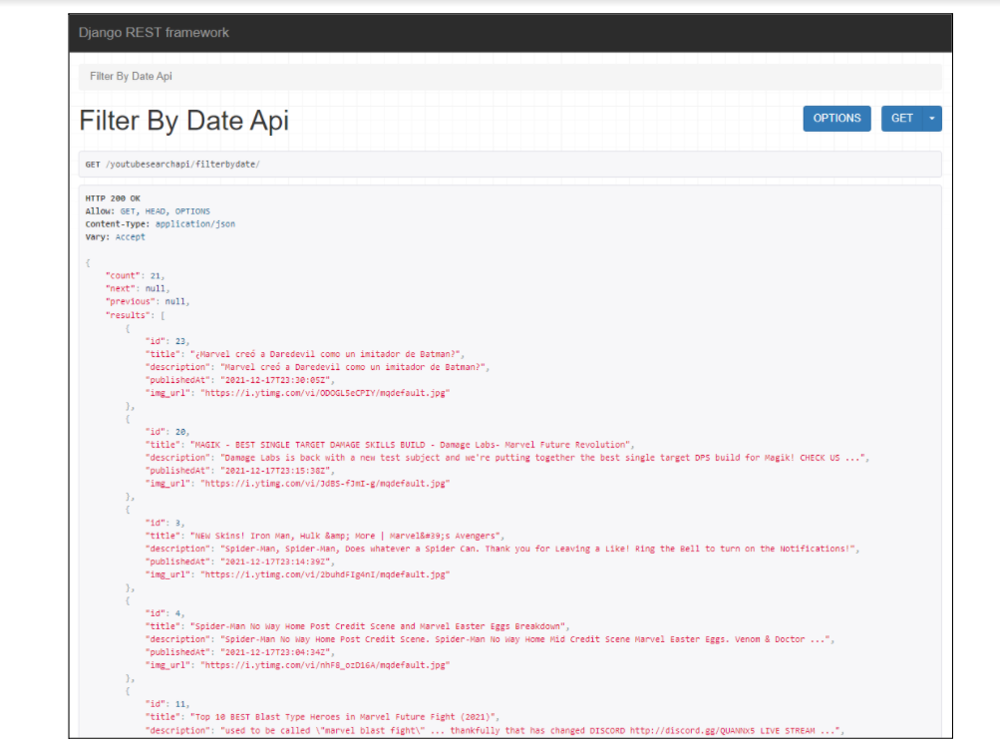Screen dimensions: 1000x746
Task: Open the ODOGL5eCPIY mqdefault.jpg image URL
Action: (325, 393)
